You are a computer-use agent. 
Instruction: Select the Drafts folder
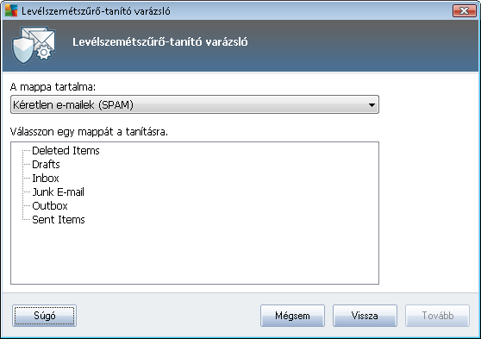pos(46,164)
